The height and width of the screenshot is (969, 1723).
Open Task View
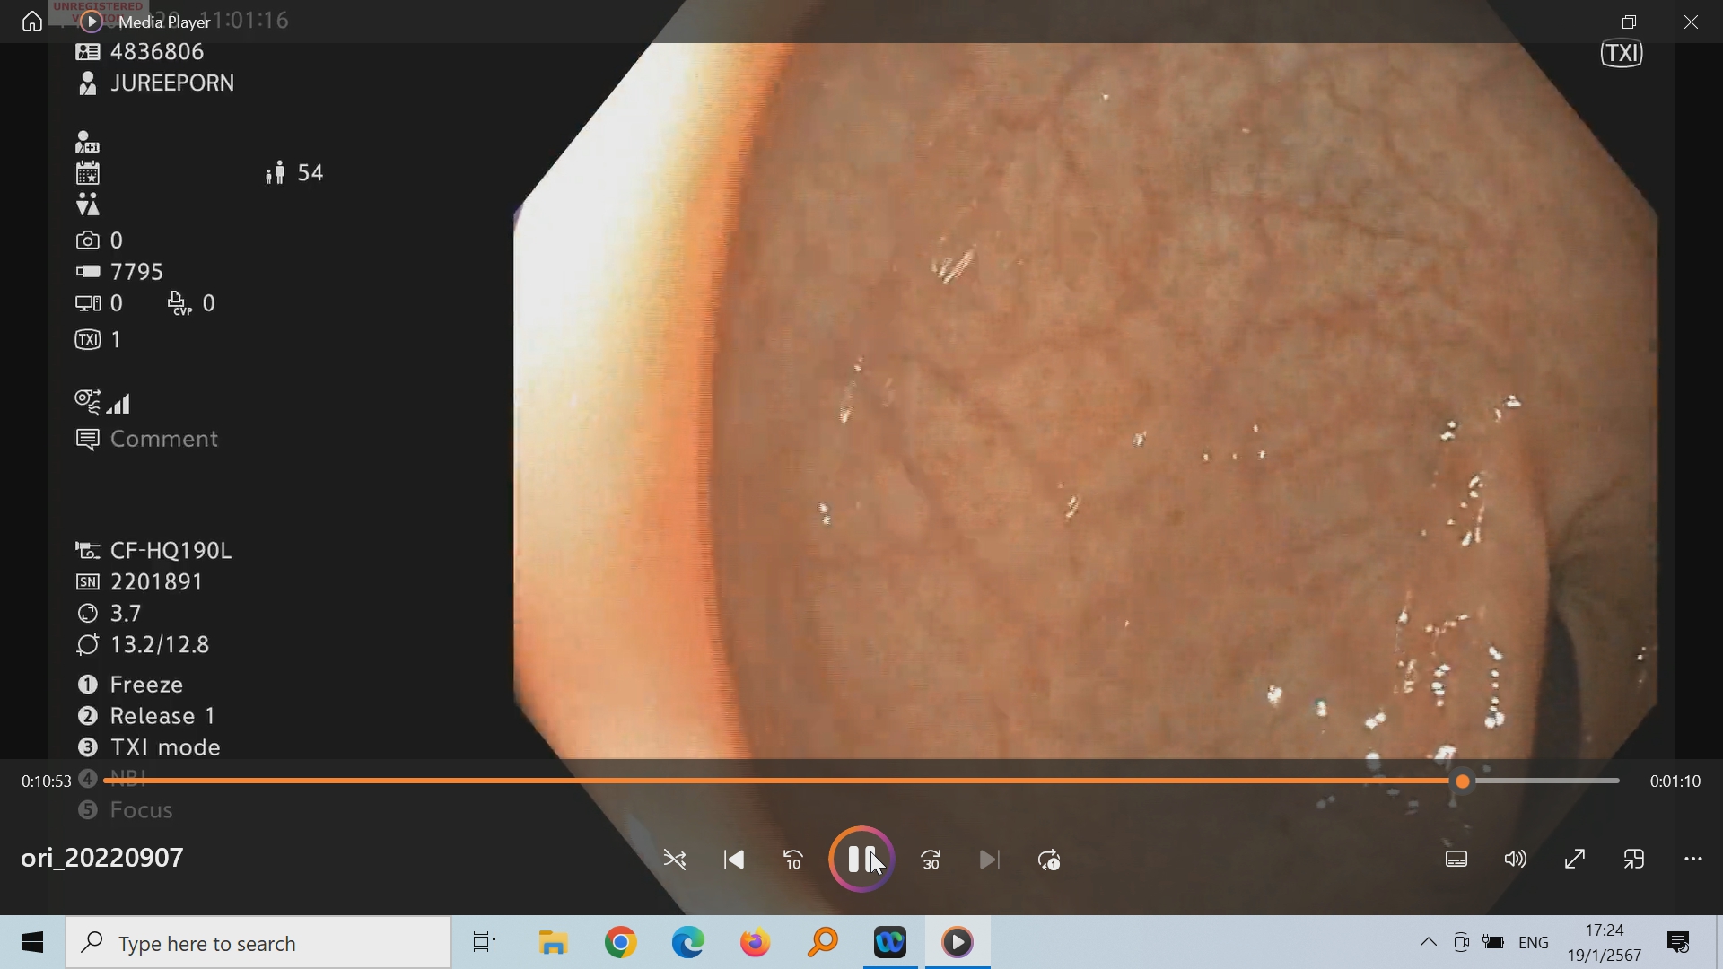[485, 943]
